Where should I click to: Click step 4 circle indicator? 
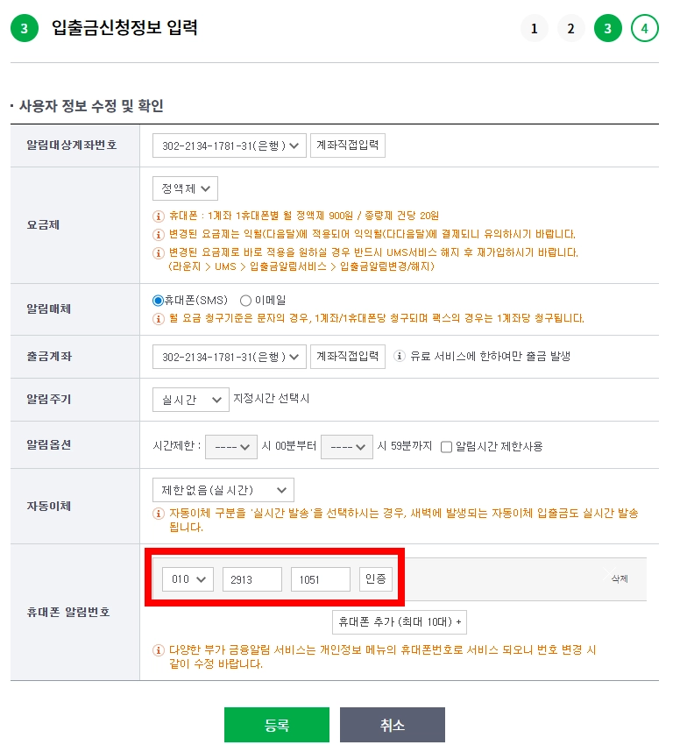tap(644, 29)
